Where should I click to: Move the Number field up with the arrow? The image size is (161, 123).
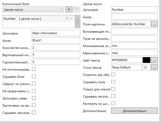pos(78,18)
